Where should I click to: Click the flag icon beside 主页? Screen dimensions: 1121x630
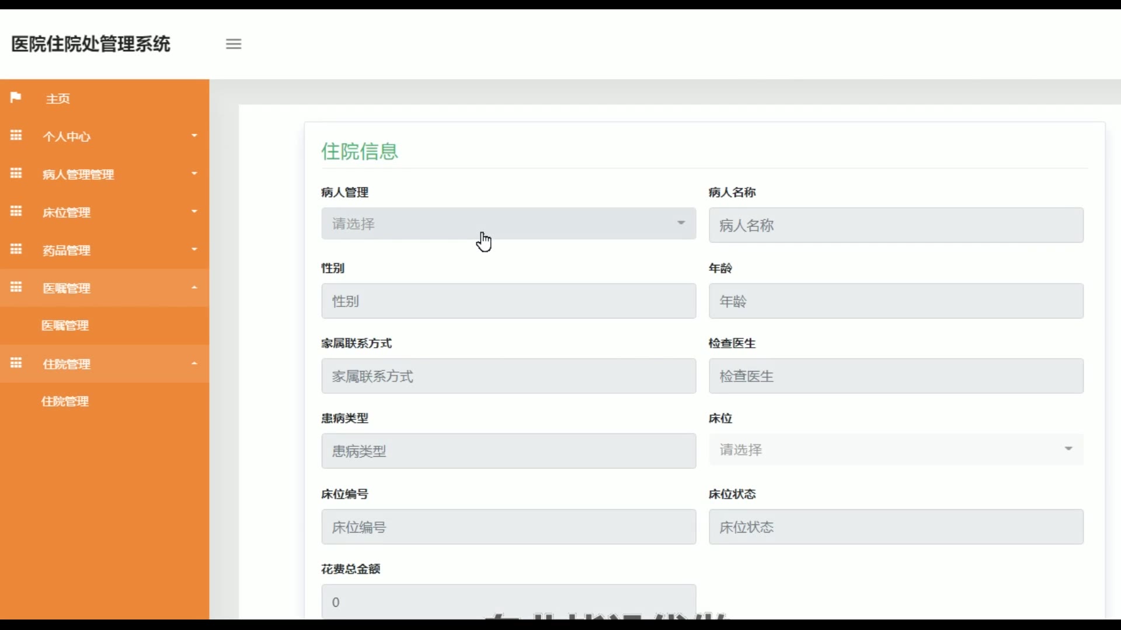click(x=16, y=97)
